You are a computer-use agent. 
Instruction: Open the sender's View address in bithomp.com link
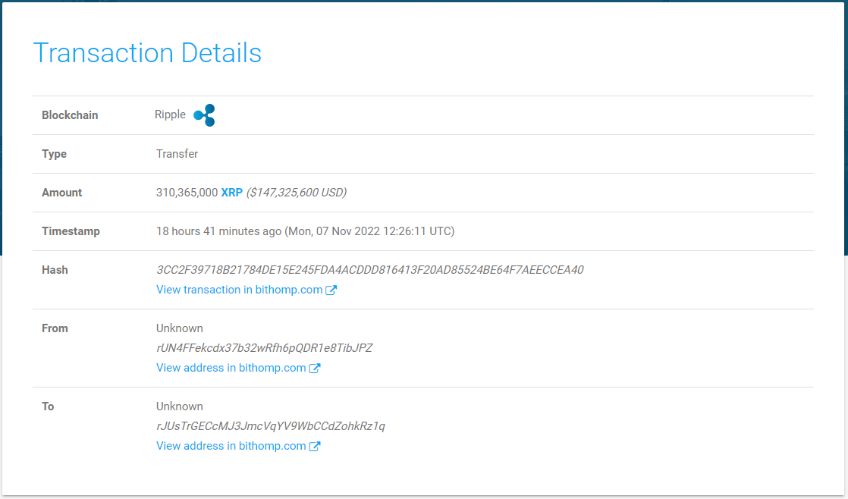[x=231, y=368]
